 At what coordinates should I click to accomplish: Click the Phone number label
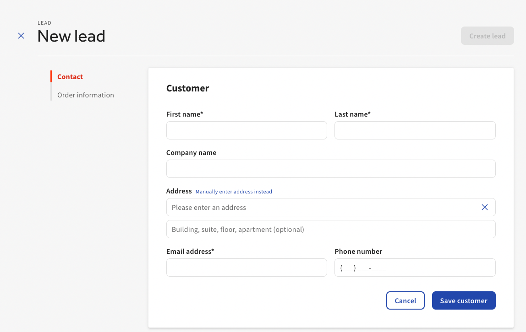tap(358, 252)
